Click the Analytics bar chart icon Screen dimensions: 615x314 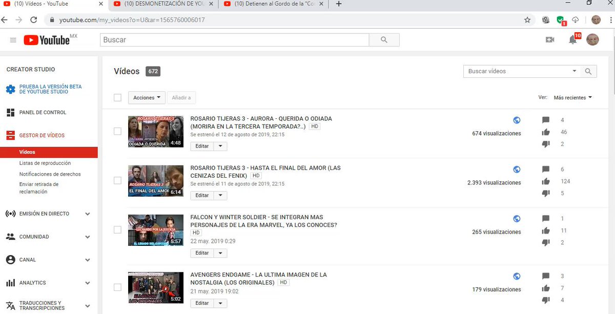pos(10,283)
